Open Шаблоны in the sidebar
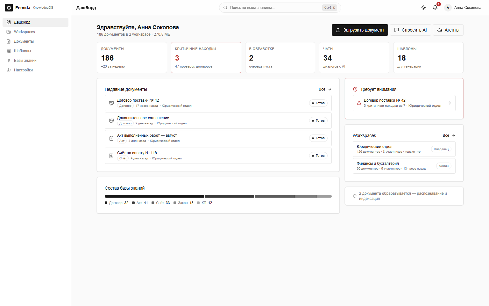The width and height of the screenshot is (489, 306). (x=36, y=51)
